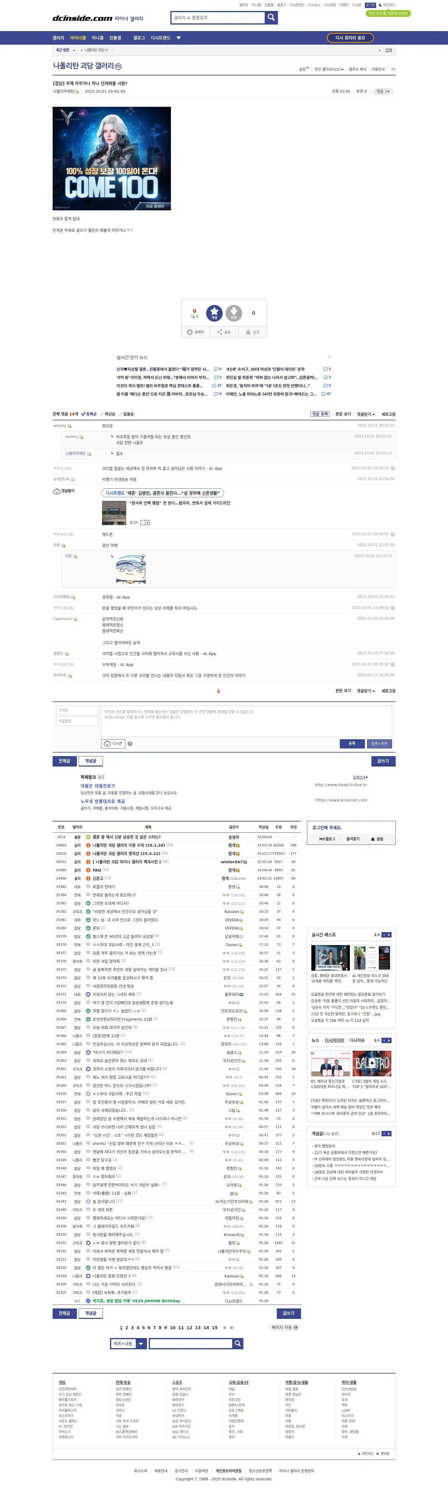Click top gallery search input field
The height and width of the screenshot is (1496, 448).
coord(218,18)
